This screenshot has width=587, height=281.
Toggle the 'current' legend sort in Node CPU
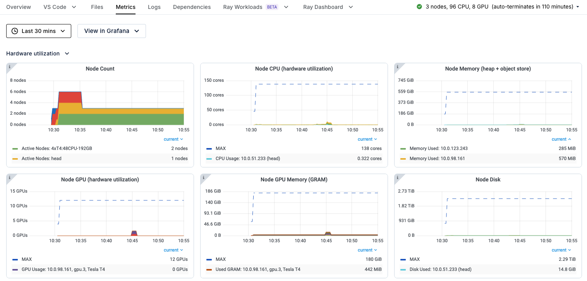tap(367, 139)
